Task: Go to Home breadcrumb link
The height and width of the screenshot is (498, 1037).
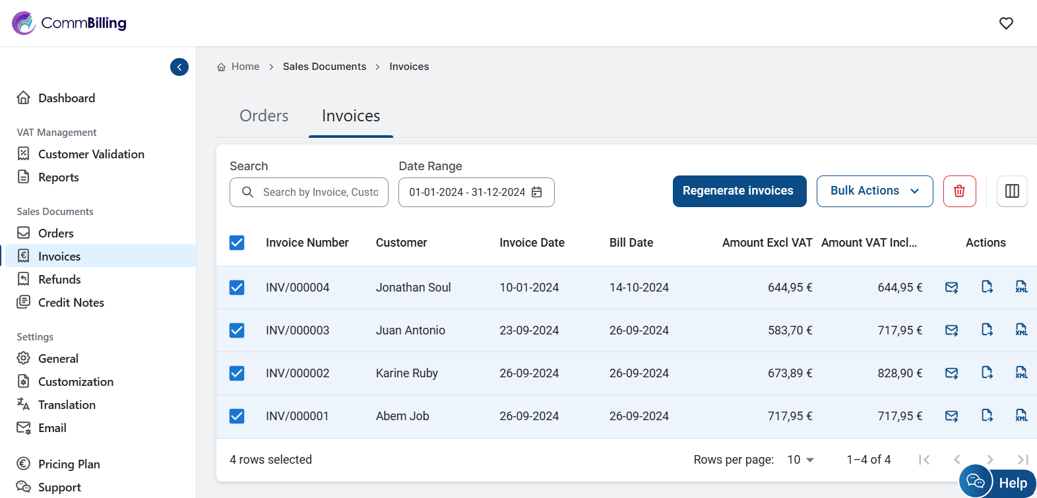Action: 245,67
